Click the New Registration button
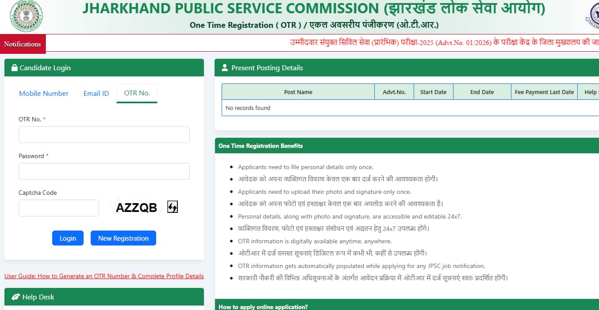Viewport: 599px width, 310px height. point(123,238)
